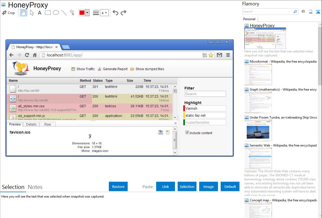Viewport: 322px width, 218px height.
Task: Open the color picker dropdown arrow
Action: coord(87,13)
